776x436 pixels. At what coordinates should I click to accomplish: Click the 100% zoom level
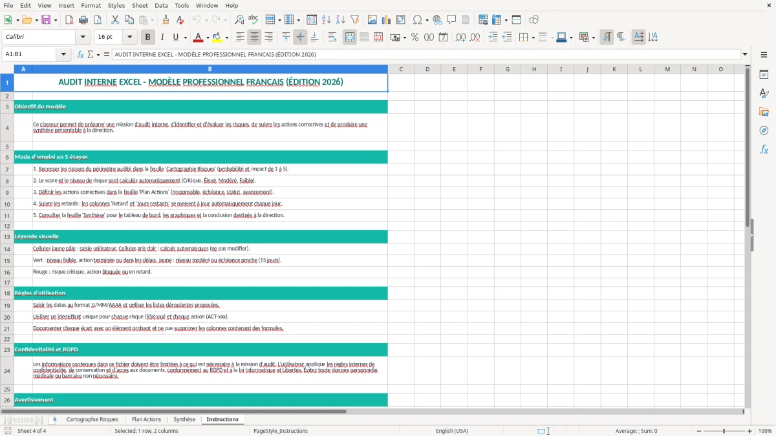click(765, 431)
